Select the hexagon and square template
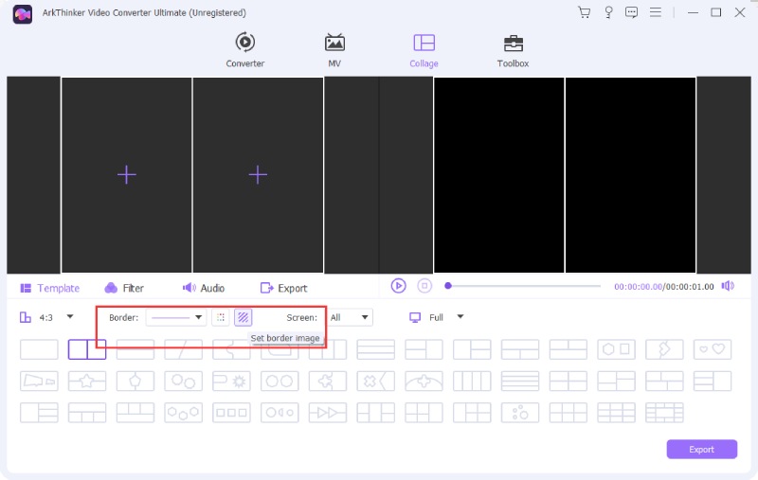This screenshot has width=758, height=480. tap(617, 349)
